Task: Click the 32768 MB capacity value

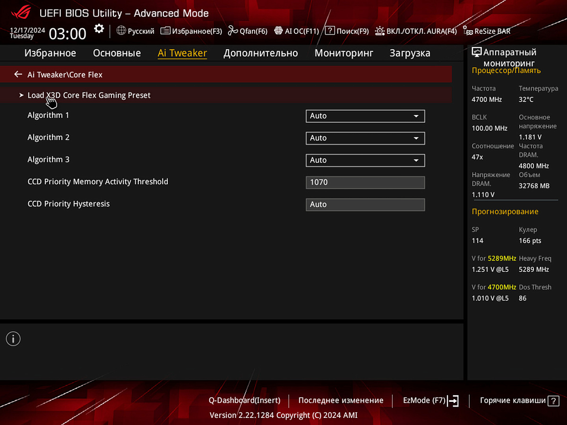Action: click(534, 186)
